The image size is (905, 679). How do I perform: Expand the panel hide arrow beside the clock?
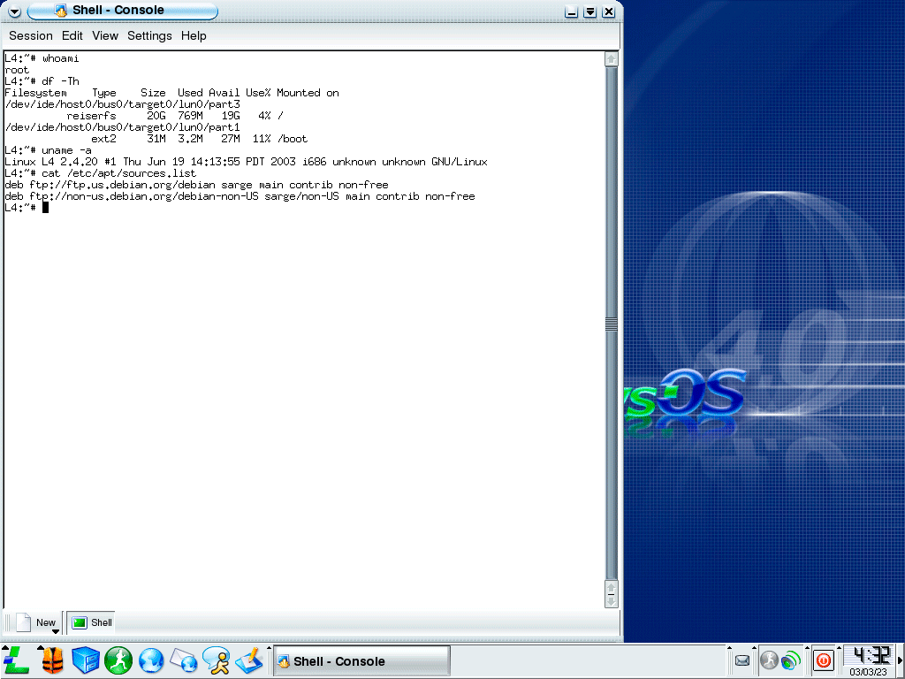(899, 660)
